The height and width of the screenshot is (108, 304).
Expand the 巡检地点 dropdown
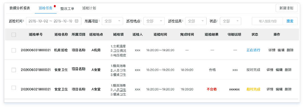point(154,21)
